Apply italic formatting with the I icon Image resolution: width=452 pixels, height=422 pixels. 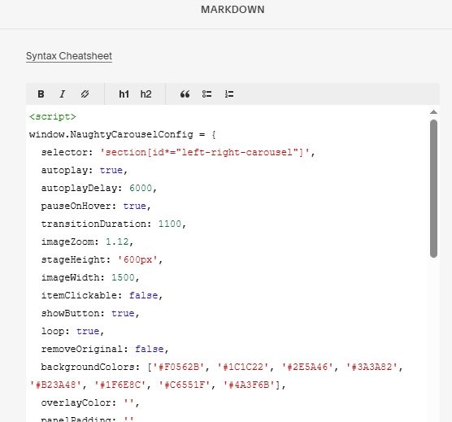pyautogui.click(x=63, y=94)
